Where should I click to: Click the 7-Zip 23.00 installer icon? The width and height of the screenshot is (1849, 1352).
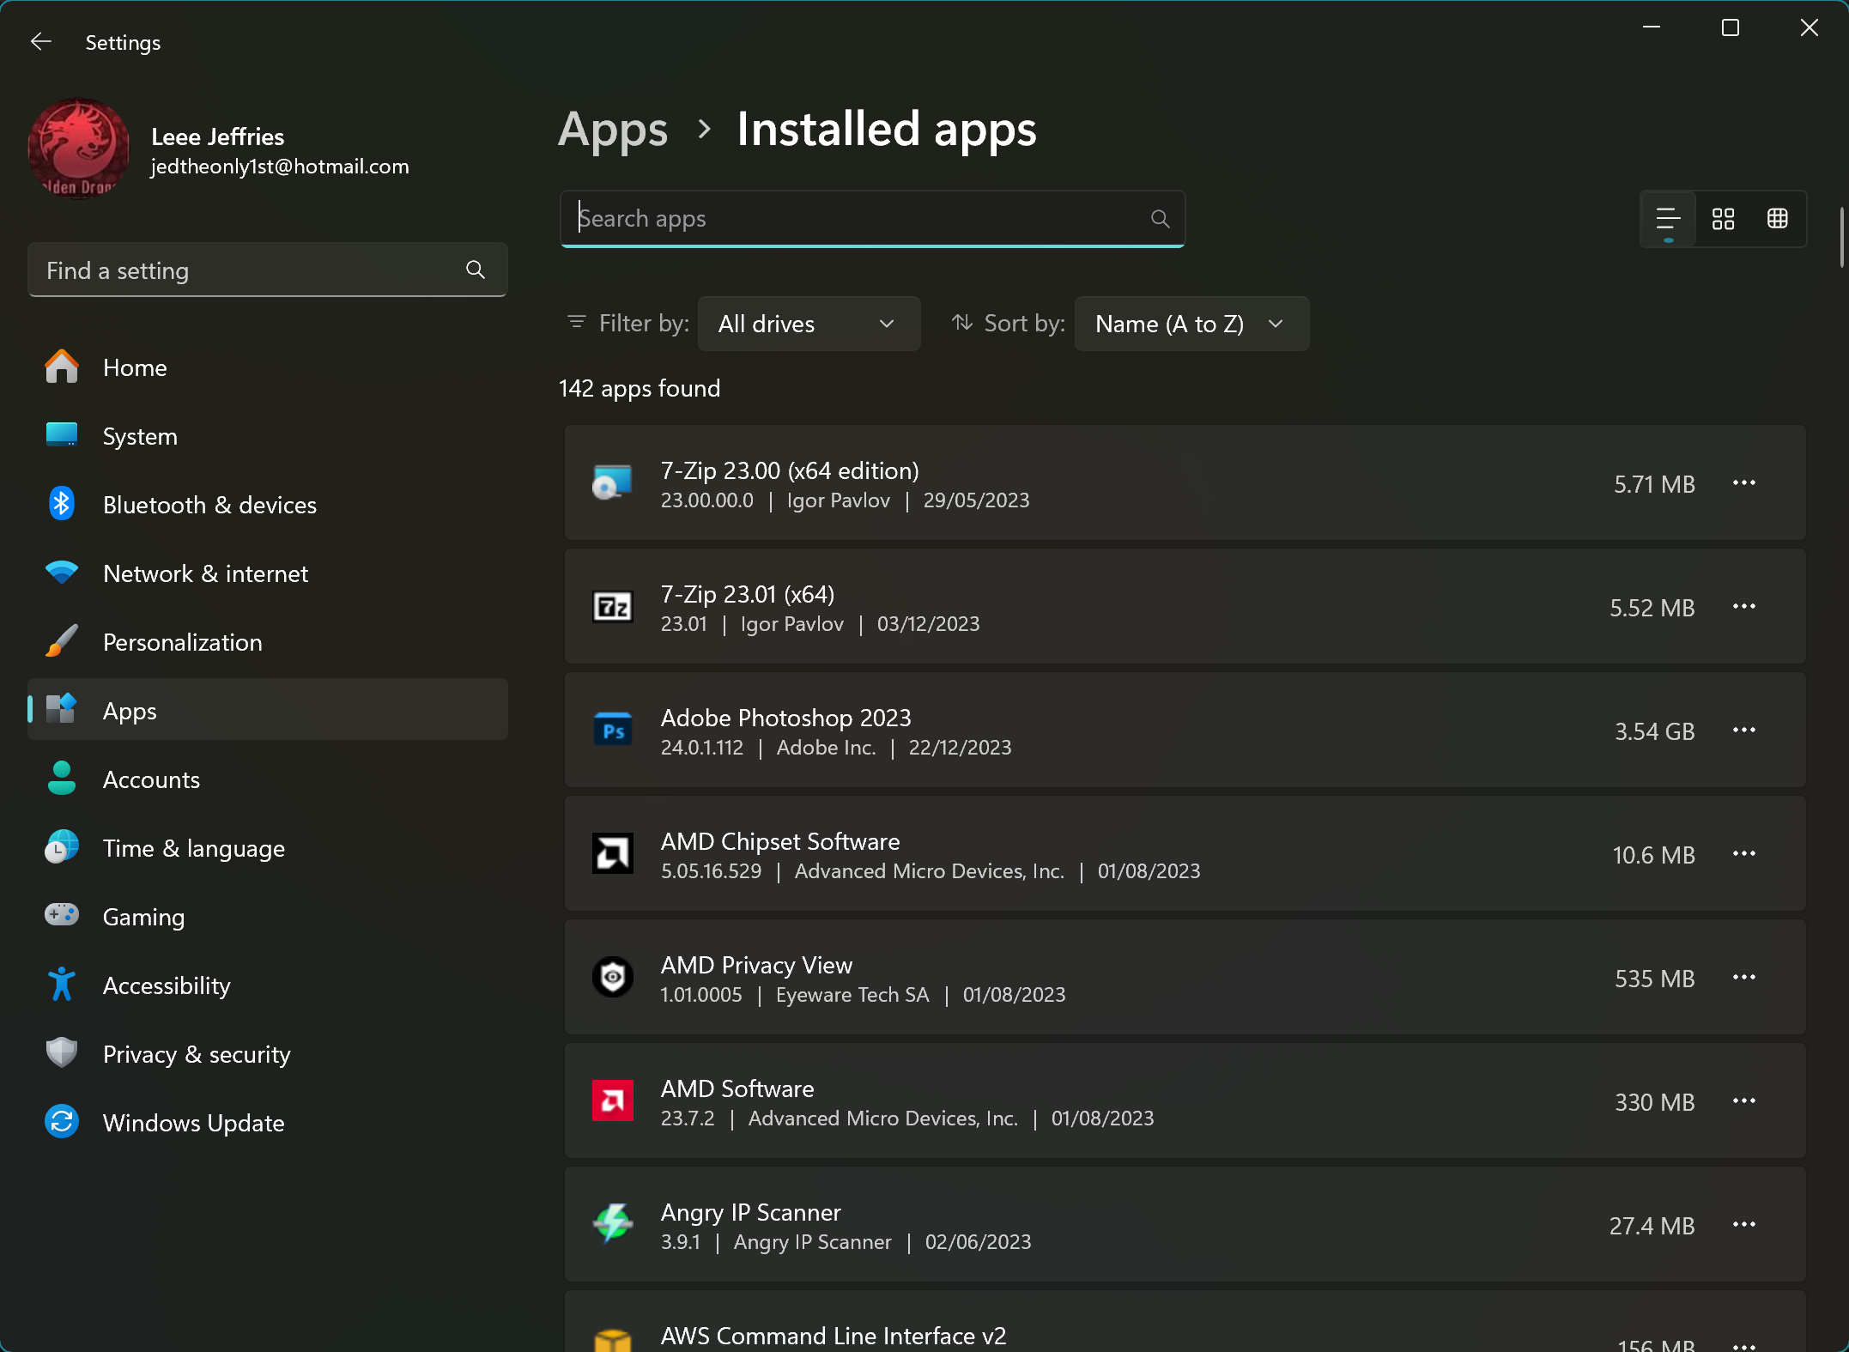point(613,483)
